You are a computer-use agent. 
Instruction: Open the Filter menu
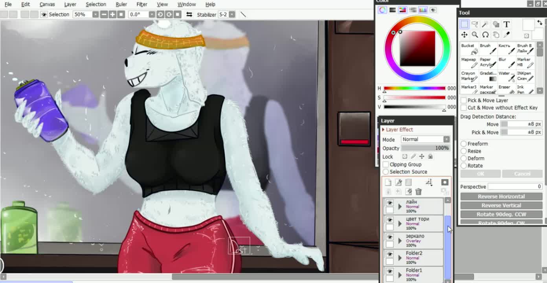142,4
